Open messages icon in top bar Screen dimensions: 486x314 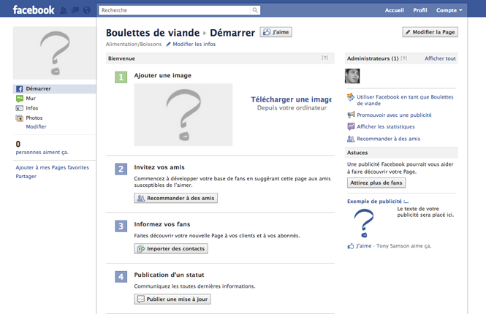(x=75, y=10)
